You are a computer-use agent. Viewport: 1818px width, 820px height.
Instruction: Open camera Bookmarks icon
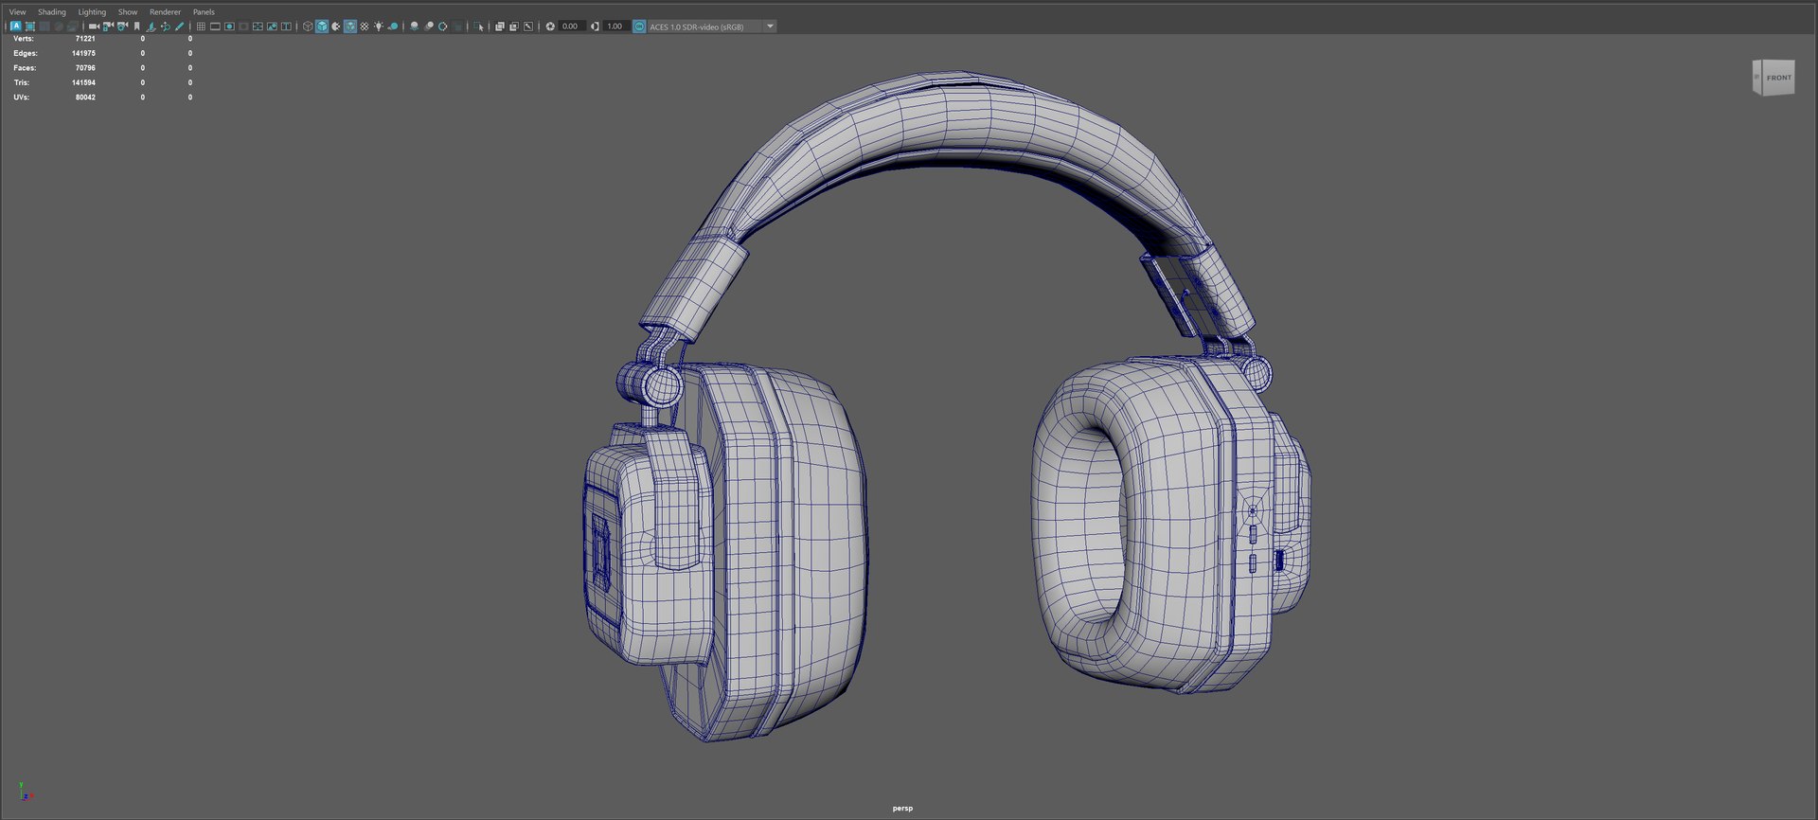pos(136,27)
